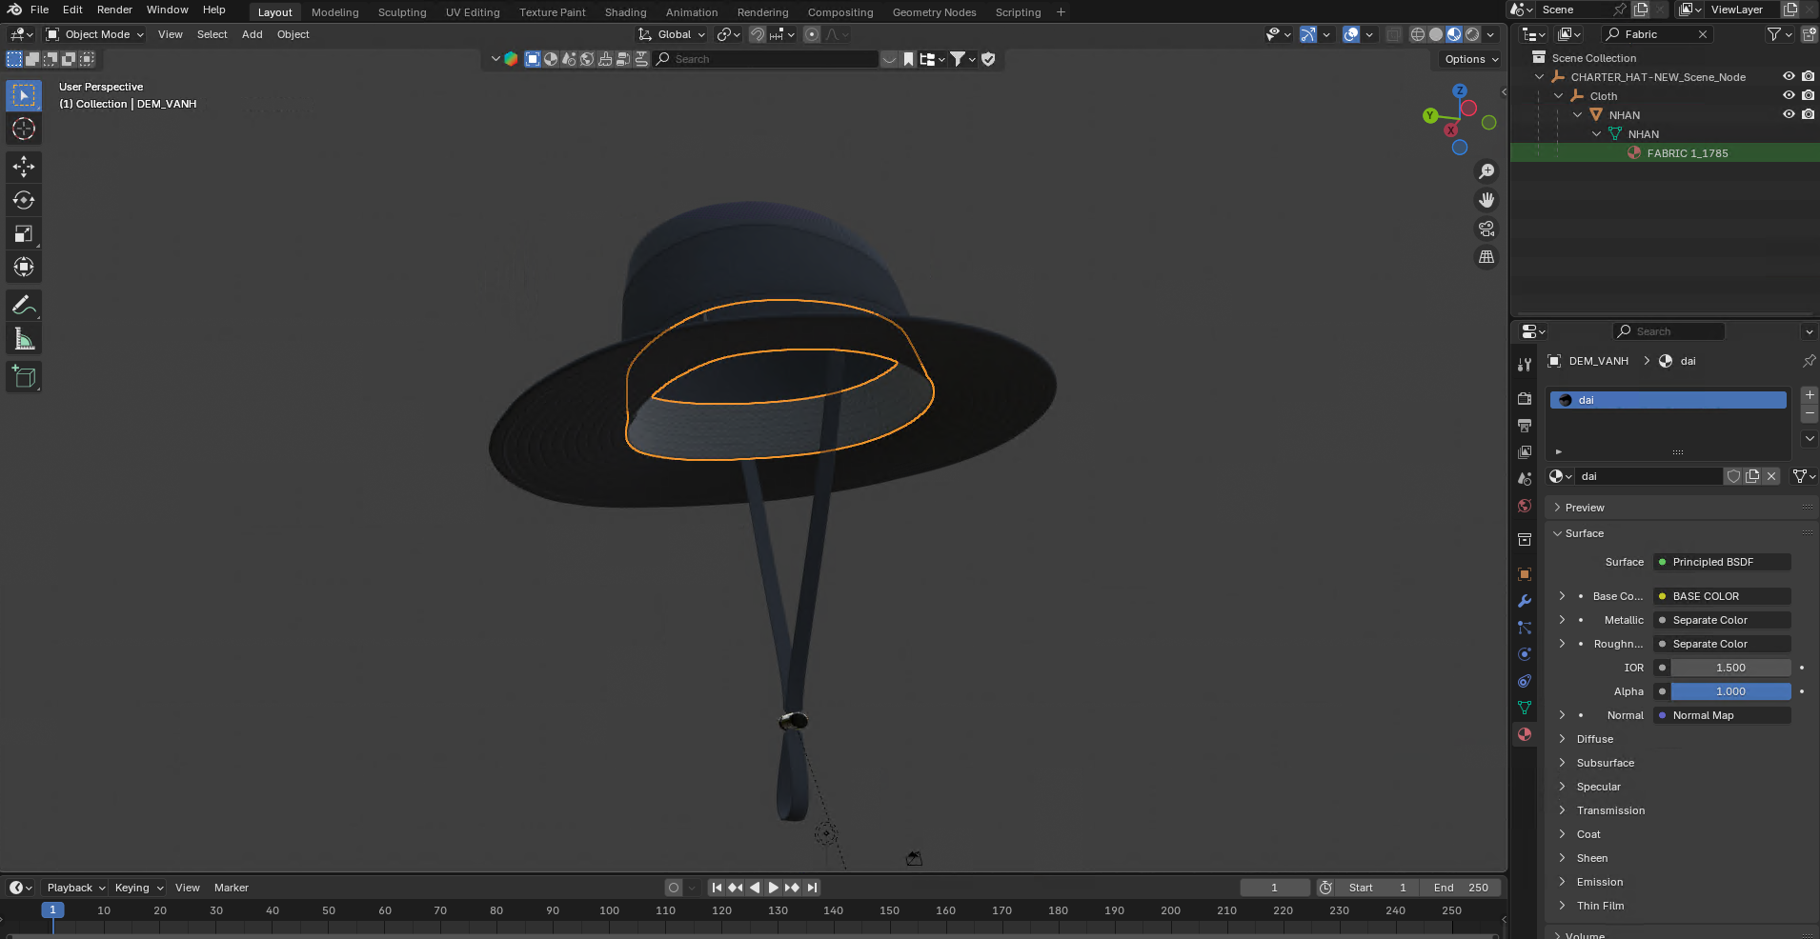Switch to the Shading workspace tab
The width and height of the screenshot is (1820, 939).
tap(625, 12)
